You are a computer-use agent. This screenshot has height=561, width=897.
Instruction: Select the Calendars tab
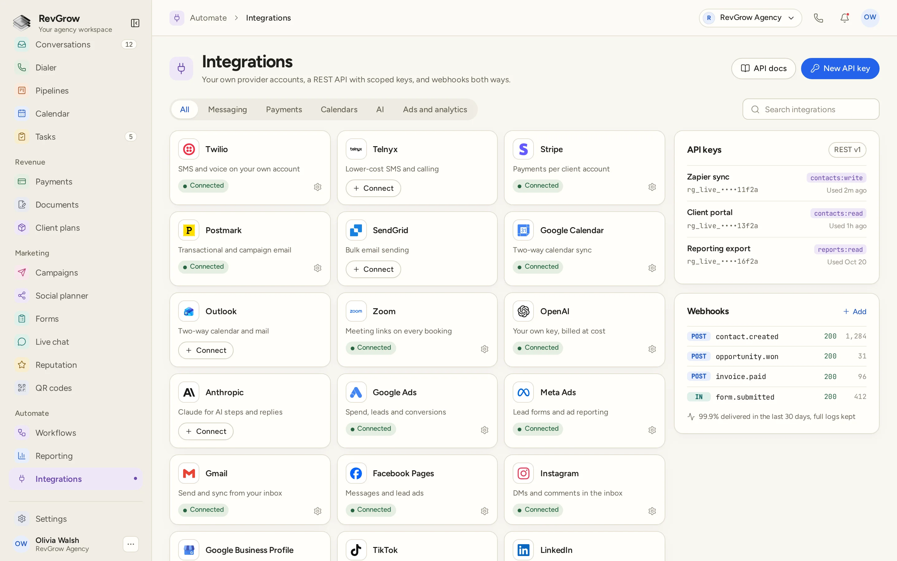(339, 109)
